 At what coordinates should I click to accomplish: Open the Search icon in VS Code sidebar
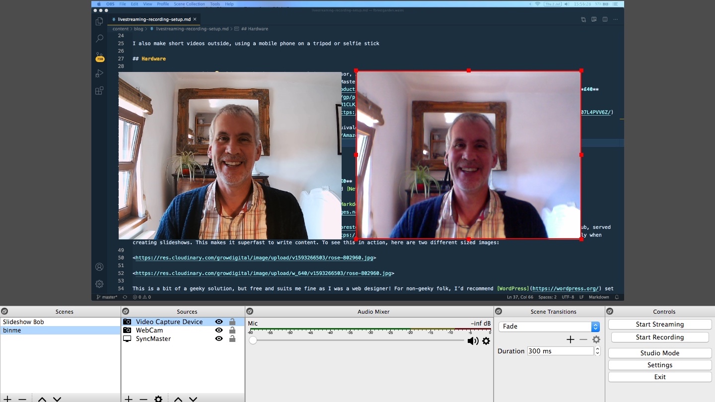[x=99, y=39]
